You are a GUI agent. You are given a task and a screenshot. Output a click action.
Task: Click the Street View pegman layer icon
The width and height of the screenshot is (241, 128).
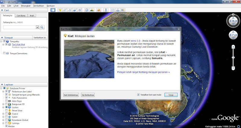click(x=10, y=111)
